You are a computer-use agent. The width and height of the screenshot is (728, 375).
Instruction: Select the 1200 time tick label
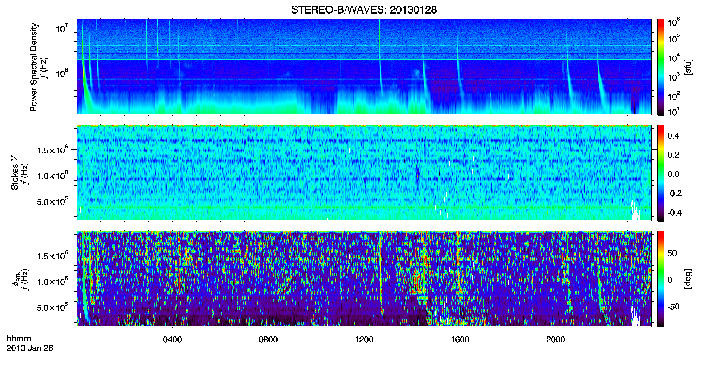point(364,340)
